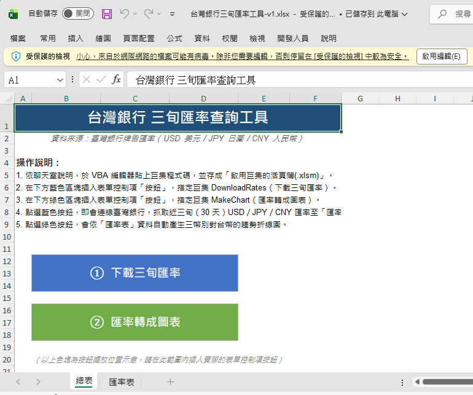
Task: Open the 校閱 (Review) tab
Action: click(x=230, y=38)
